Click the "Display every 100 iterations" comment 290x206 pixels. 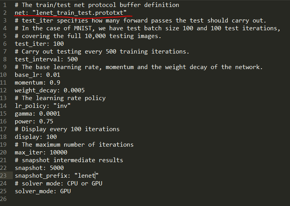click(x=67, y=129)
